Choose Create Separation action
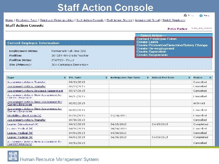The image size is (219, 164). pyautogui.click(x=151, y=52)
